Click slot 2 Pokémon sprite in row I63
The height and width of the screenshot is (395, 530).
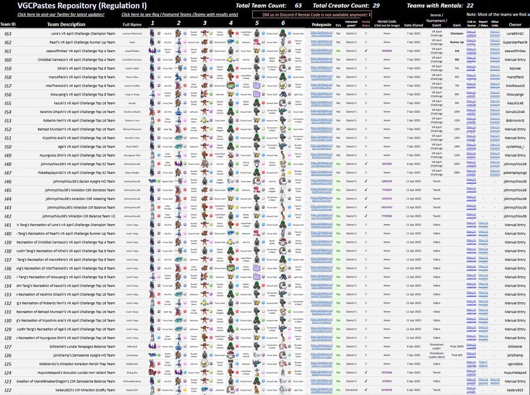(178, 34)
